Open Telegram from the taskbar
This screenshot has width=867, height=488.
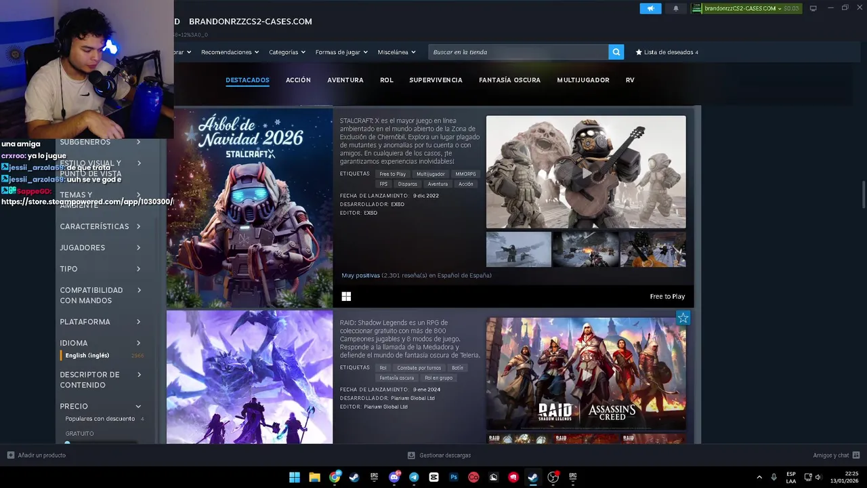click(414, 477)
